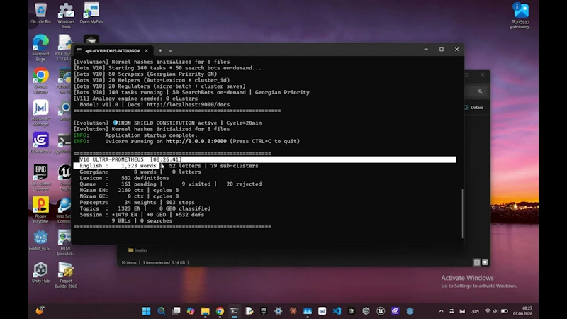Image resolution: width=567 pixels, height=319 pixels.
Task: Switch File Explorer to large thumbnails view
Action: 485,262
